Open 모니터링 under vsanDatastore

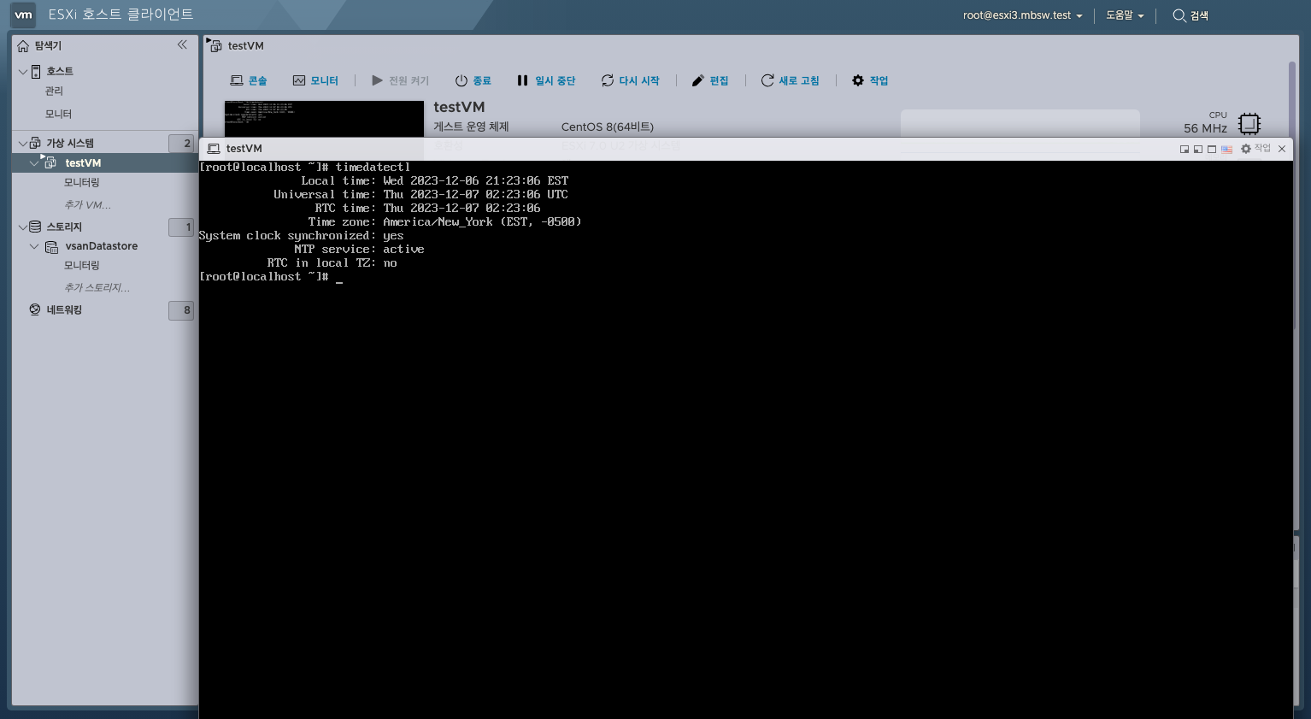[82, 265]
